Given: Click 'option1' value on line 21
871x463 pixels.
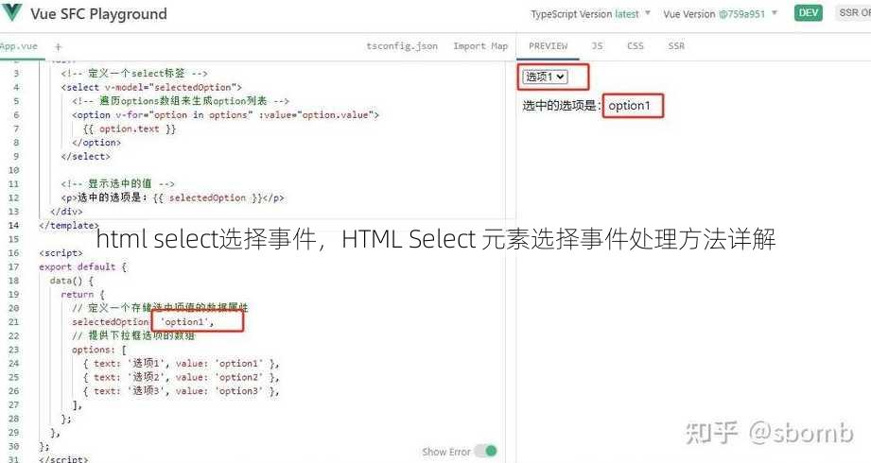Looking at the screenshot, I should coord(186,322).
